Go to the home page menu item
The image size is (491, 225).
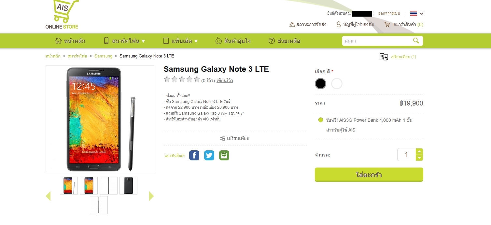point(70,41)
